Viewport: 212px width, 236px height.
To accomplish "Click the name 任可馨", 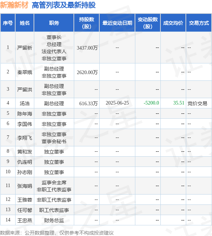I will tap(25, 210).
